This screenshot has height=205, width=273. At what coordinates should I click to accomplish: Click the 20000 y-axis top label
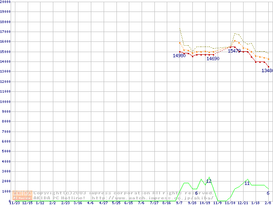pyautogui.click(x=5, y=2)
